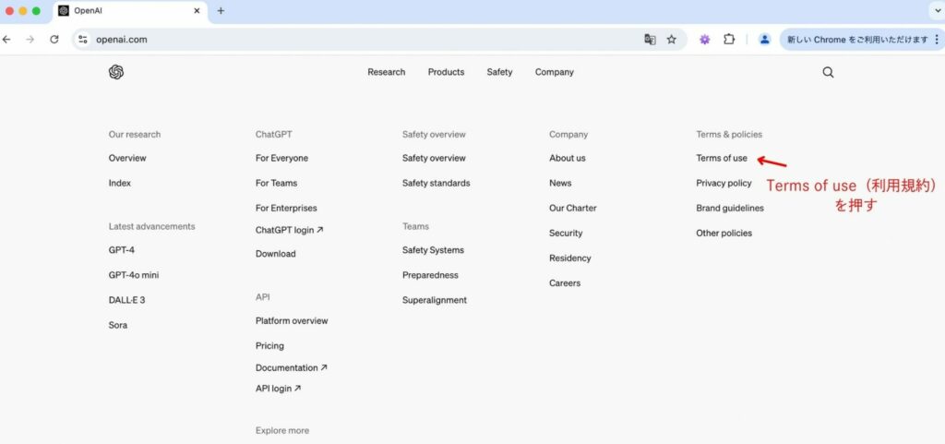
Task: Open the Brand guidelines link
Action: [x=730, y=208]
